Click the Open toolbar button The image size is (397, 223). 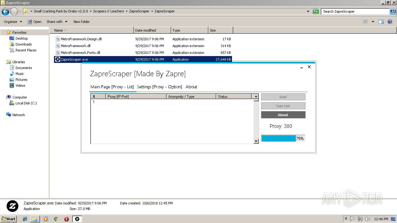(x=34, y=22)
